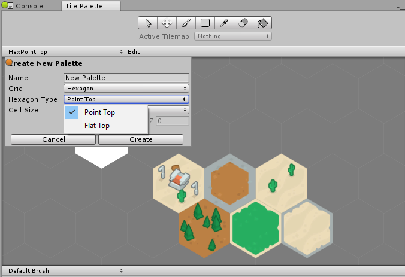This screenshot has width=405, height=277.
Task: Choose the checked Point Top option
Action: [x=99, y=112]
